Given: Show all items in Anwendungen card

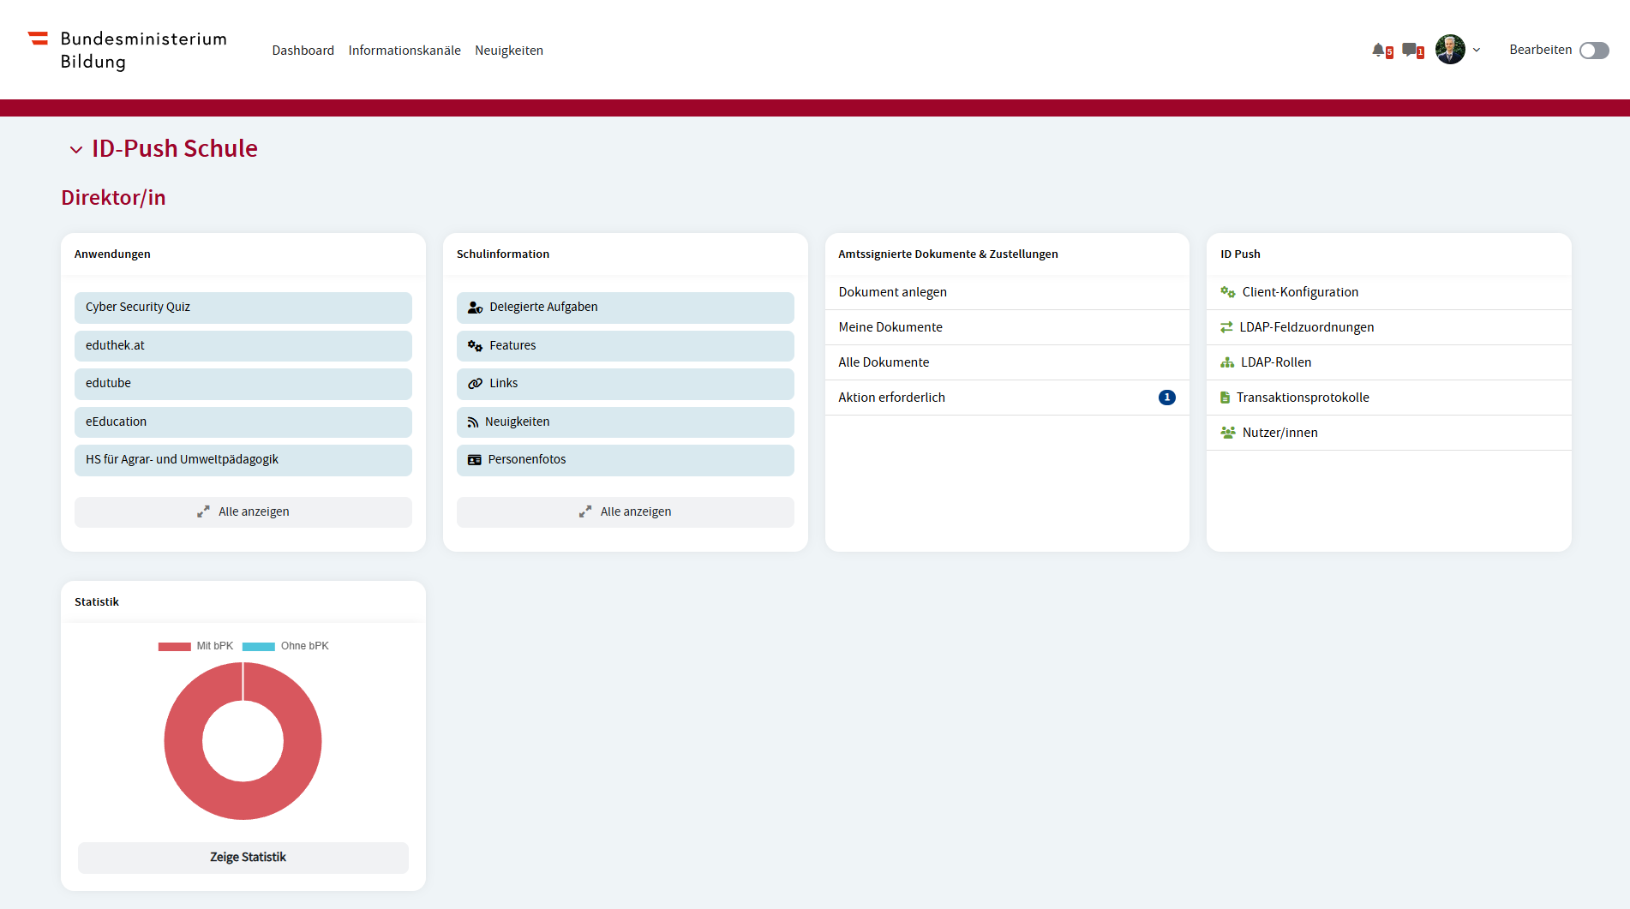Looking at the screenshot, I should 243,512.
